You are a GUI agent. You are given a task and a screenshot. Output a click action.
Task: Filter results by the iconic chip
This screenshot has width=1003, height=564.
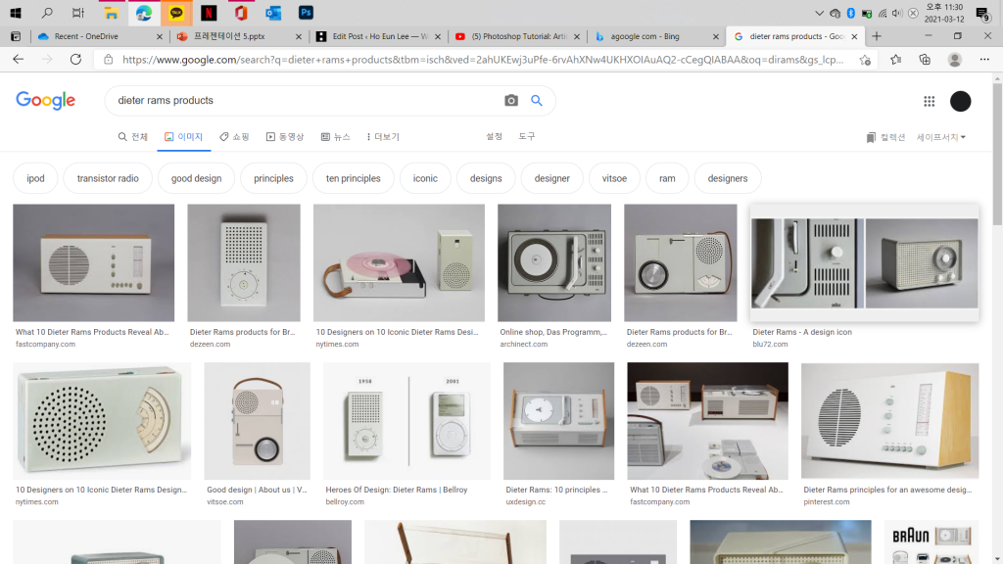click(425, 178)
